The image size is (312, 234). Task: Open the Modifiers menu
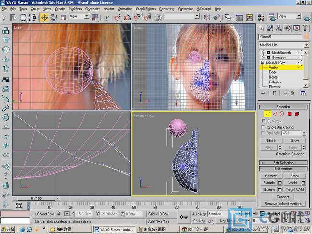75,9
